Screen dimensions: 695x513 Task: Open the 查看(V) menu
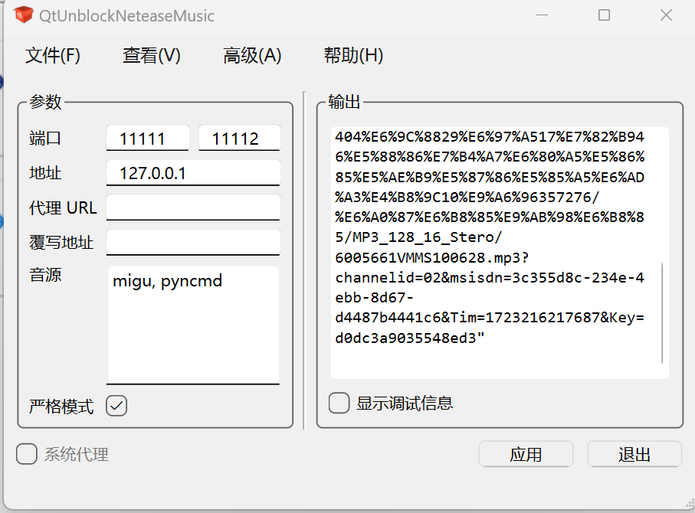coord(152,56)
